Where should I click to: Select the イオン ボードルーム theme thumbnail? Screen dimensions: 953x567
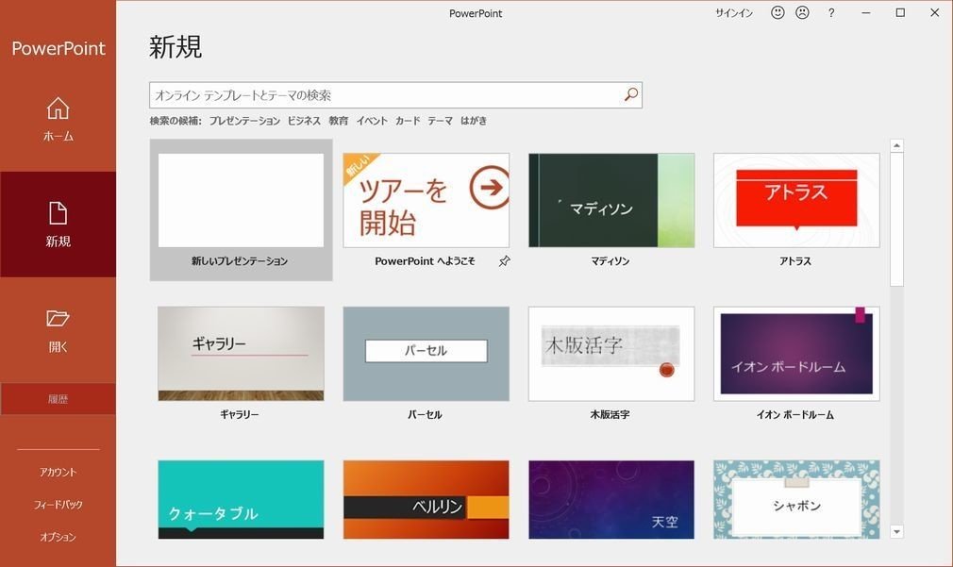pyautogui.click(x=796, y=354)
